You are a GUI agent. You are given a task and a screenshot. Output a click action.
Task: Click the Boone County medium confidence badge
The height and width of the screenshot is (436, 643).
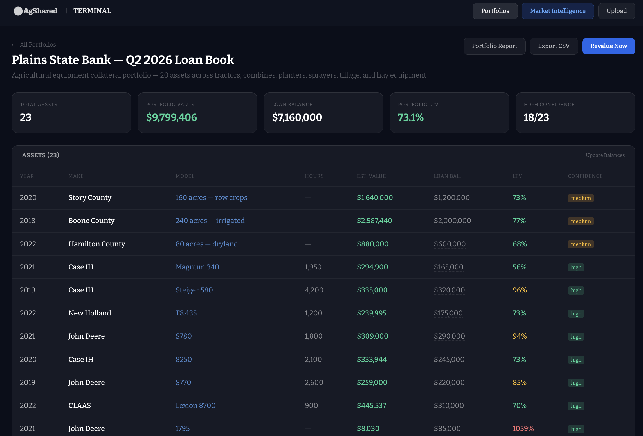pos(581,221)
